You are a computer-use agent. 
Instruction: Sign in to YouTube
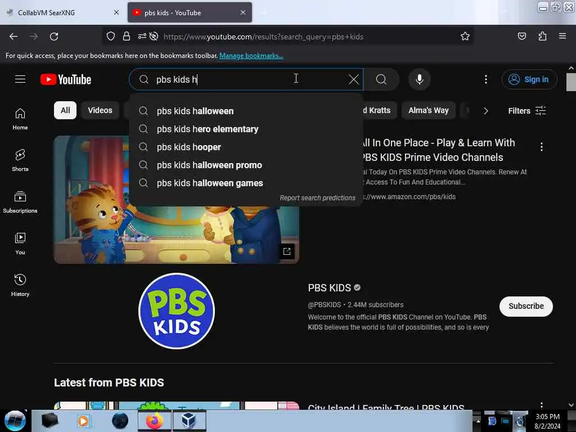(529, 79)
